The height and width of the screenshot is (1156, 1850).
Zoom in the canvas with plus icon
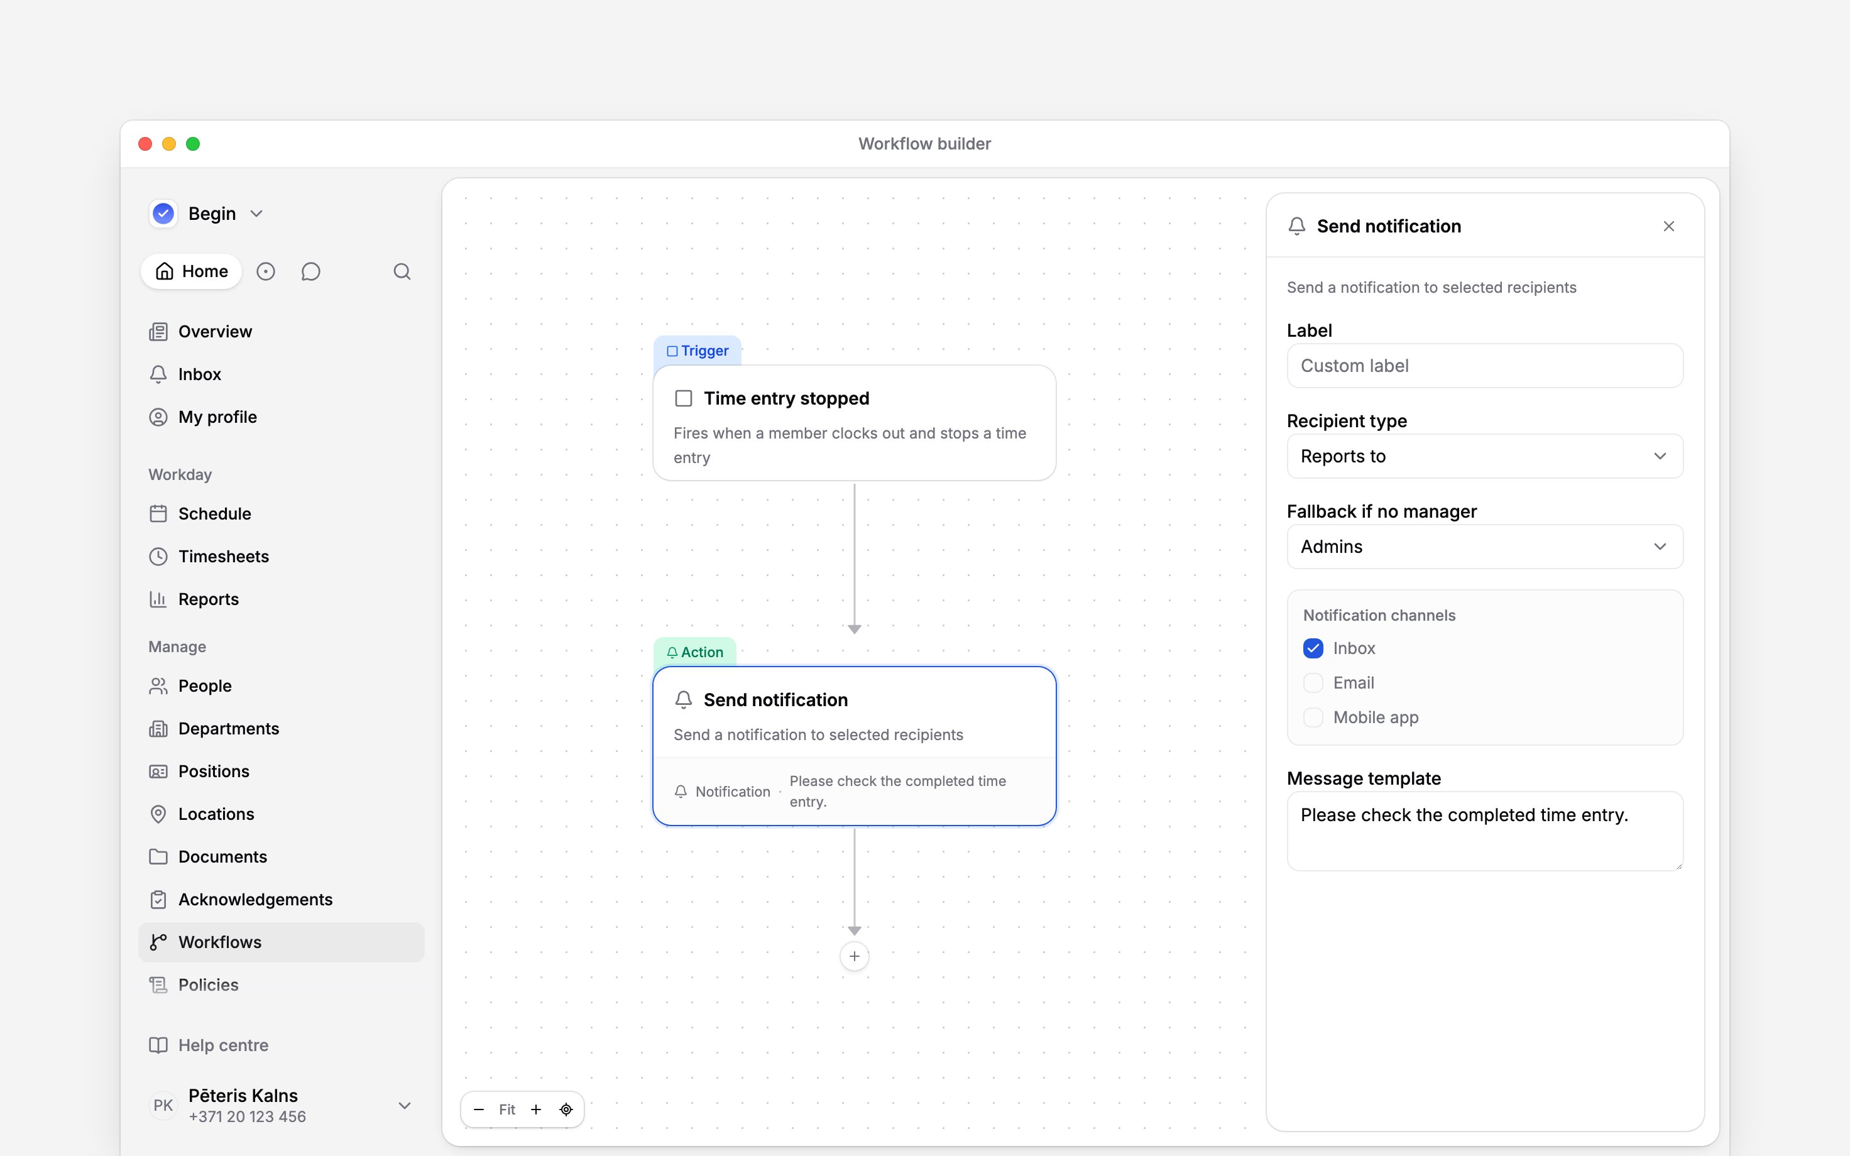[x=536, y=1110]
